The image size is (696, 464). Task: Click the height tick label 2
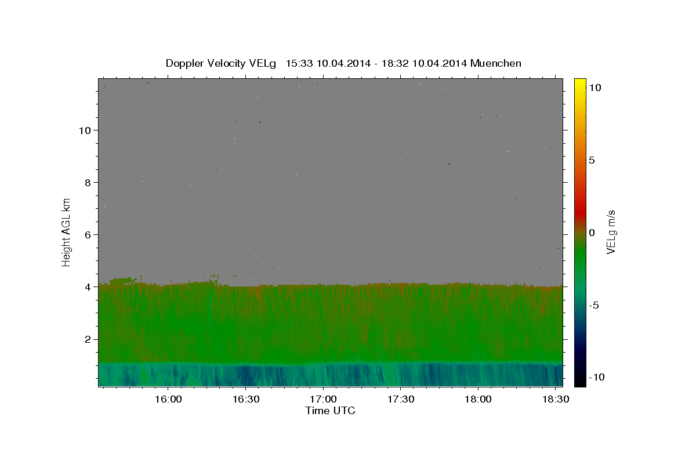[89, 339]
